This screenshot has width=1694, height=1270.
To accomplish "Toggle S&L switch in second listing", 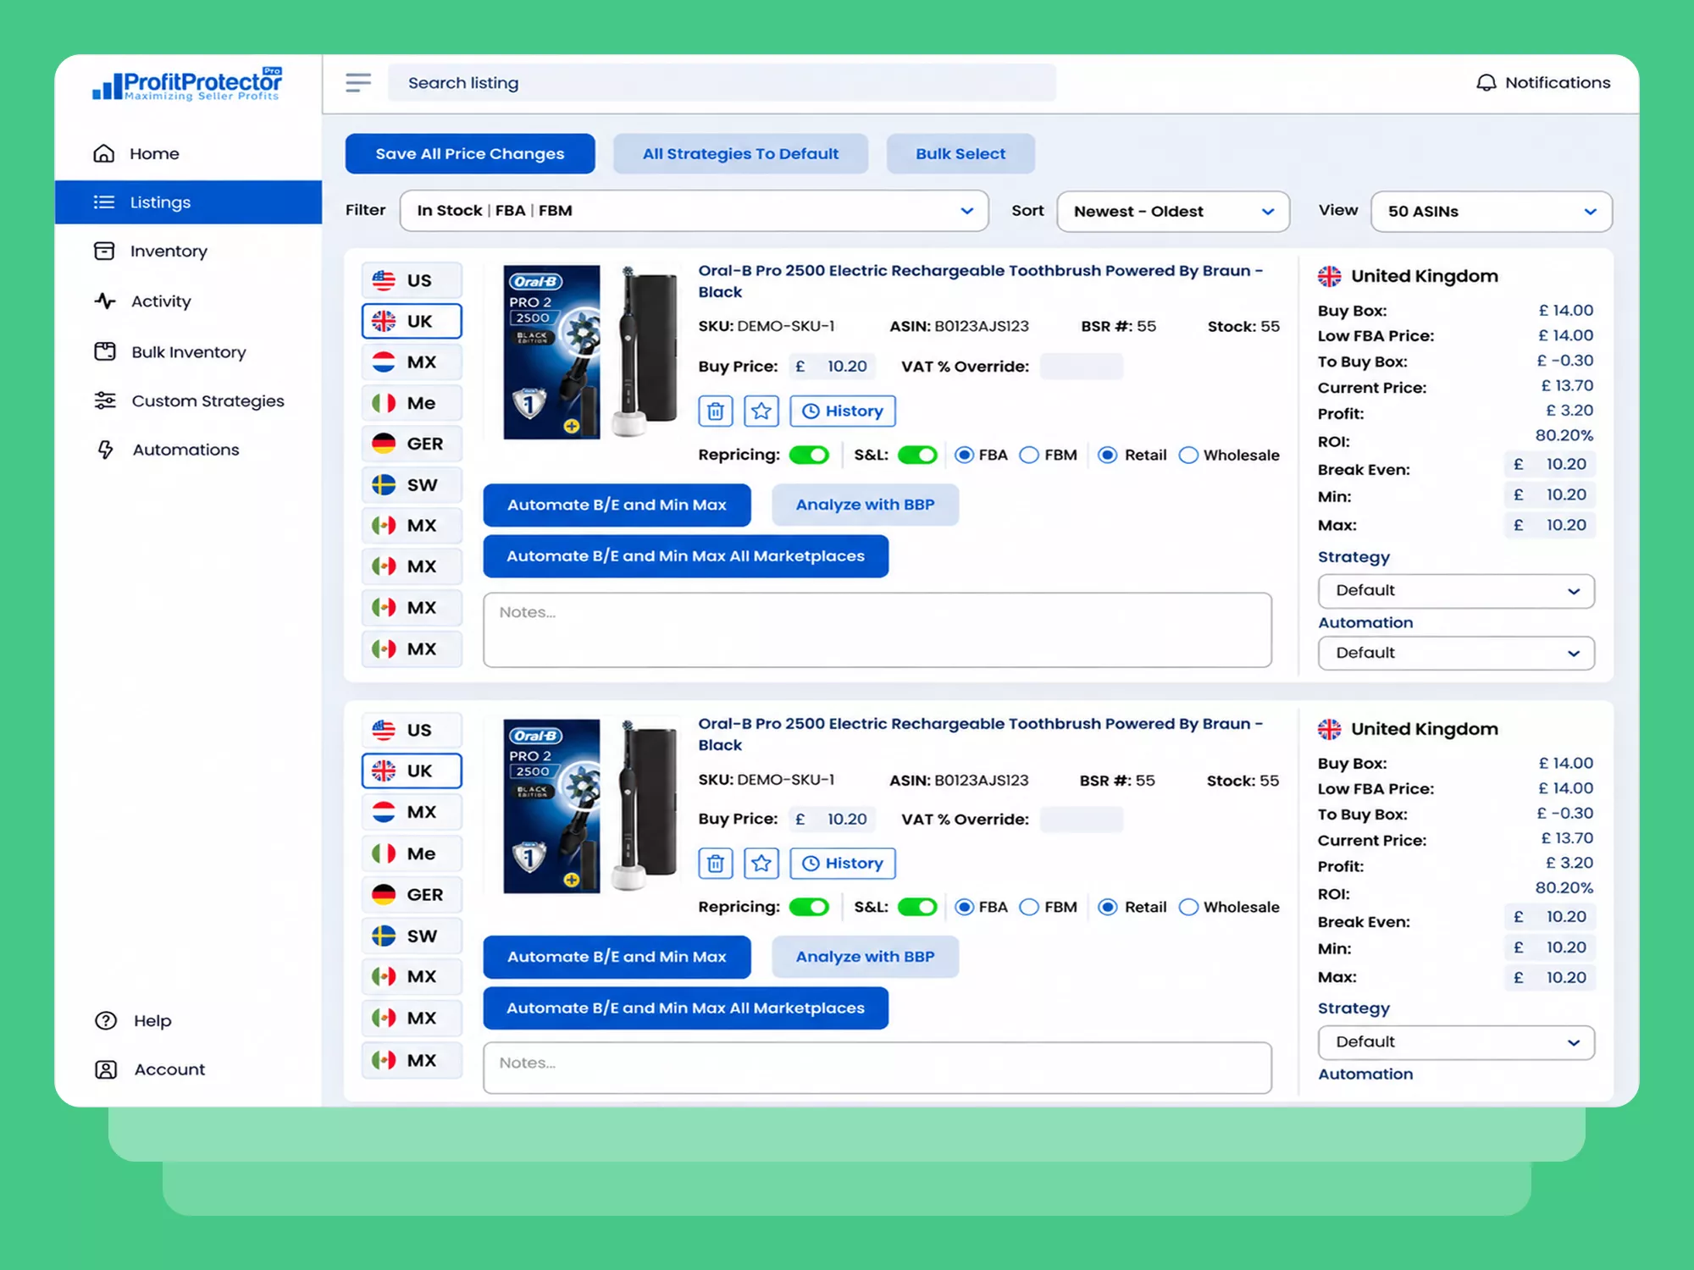I will [917, 907].
